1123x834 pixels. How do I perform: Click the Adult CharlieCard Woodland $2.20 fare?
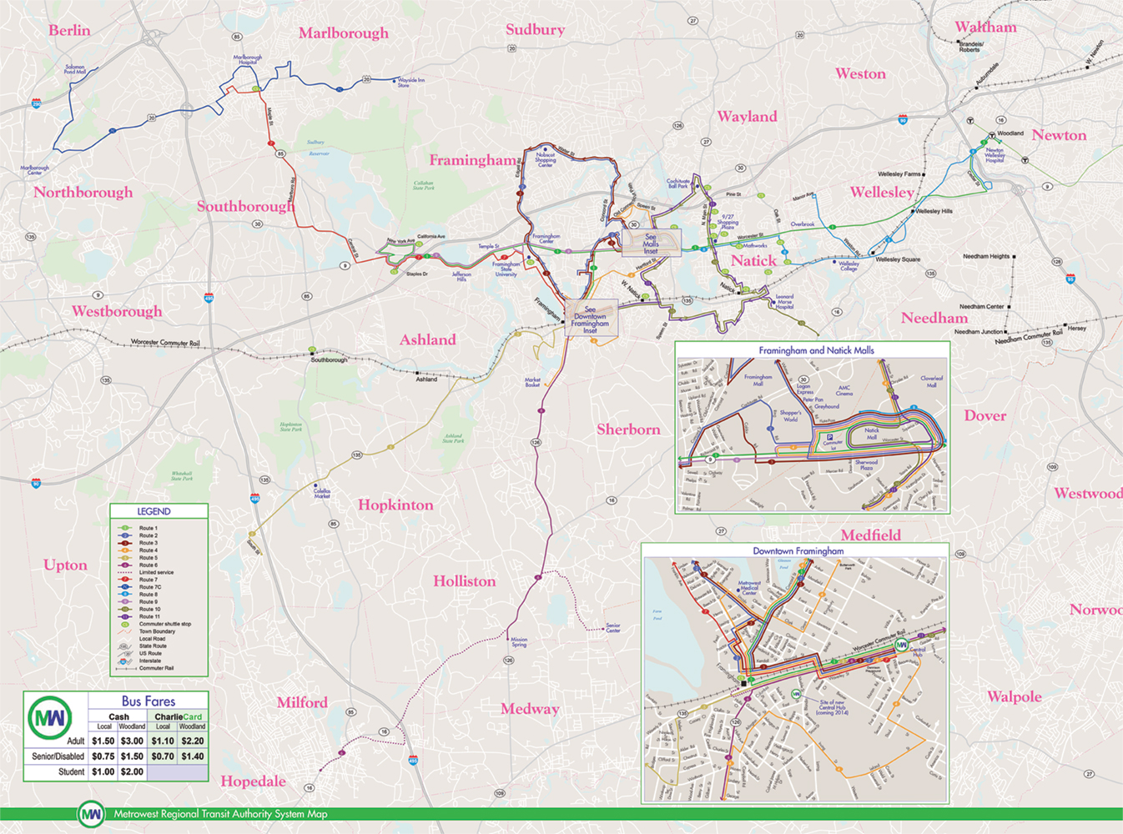point(193,741)
